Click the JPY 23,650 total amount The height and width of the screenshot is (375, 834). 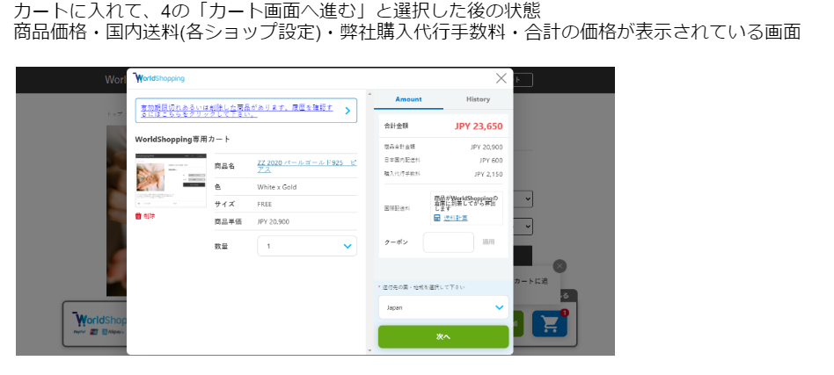(x=479, y=126)
